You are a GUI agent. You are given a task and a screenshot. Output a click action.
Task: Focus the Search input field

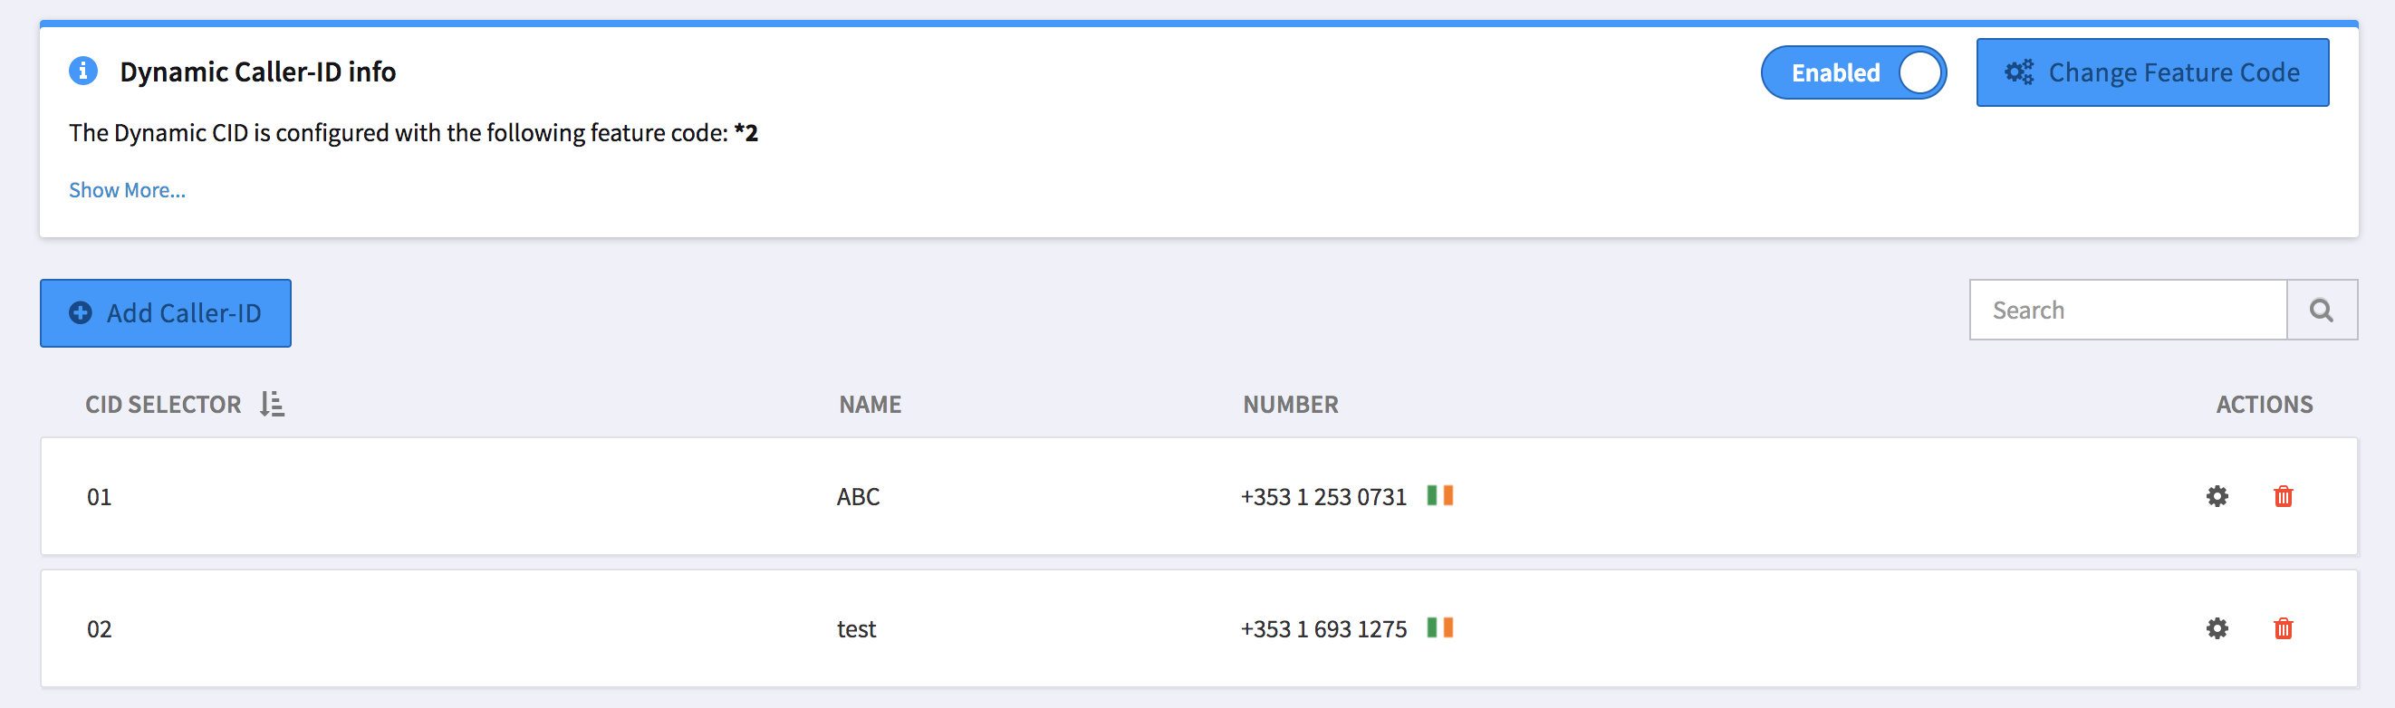2127,310
